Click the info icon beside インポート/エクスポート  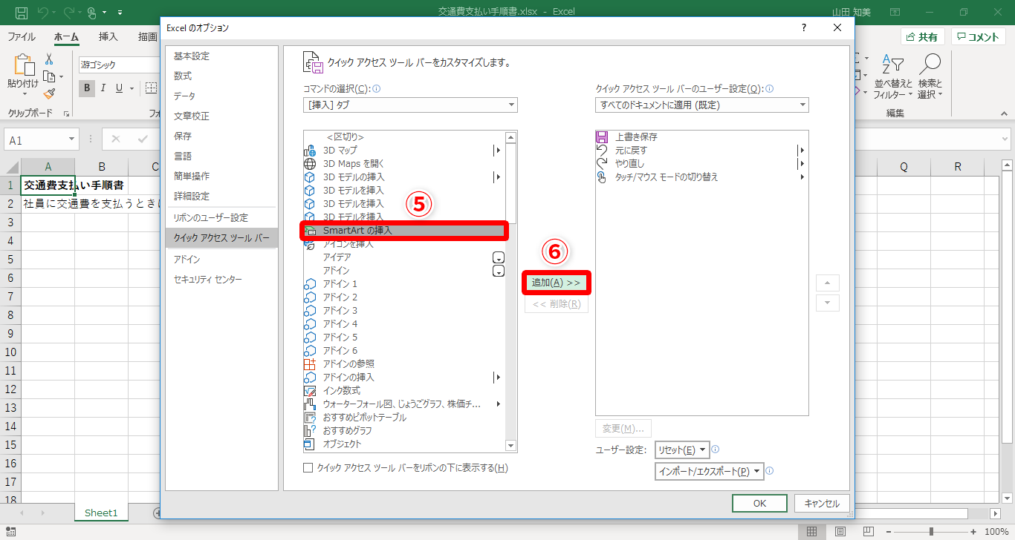click(x=770, y=470)
